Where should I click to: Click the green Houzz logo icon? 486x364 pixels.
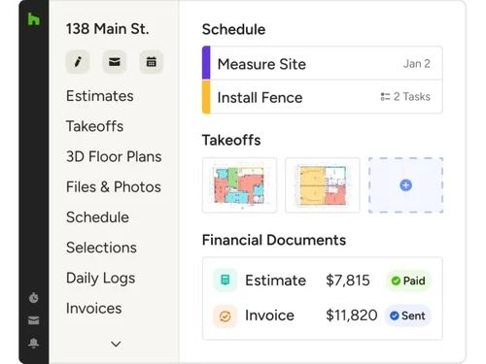tap(34, 19)
